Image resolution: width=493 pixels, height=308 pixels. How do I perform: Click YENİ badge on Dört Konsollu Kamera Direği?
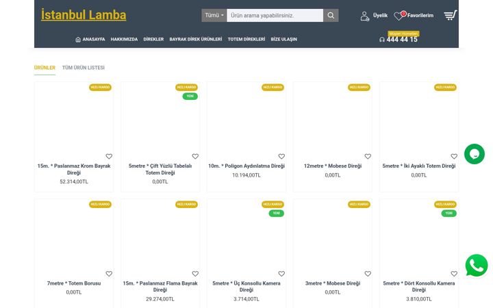pyautogui.click(x=449, y=214)
